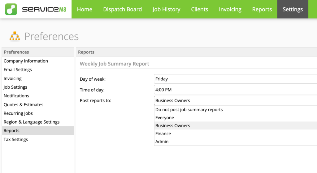This screenshot has height=173, width=317.
Task: Select Tax Settings in the sidebar
Action: point(16,140)
